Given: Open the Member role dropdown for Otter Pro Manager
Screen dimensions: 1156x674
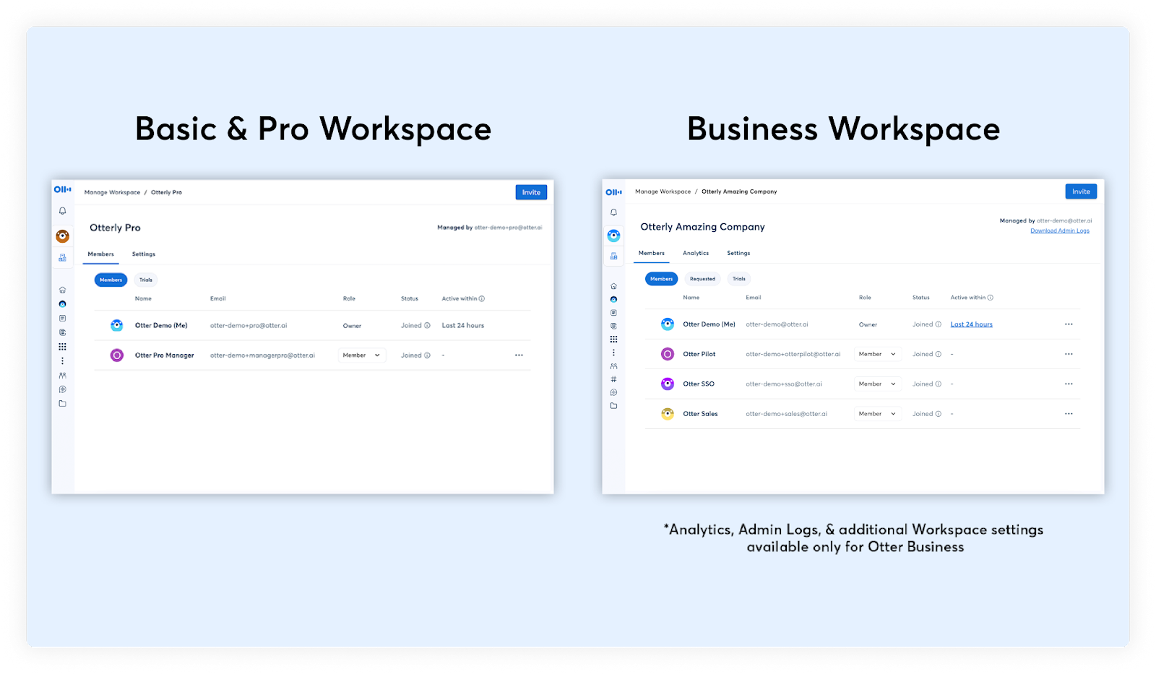Looking at the screenshot, I should click(x=362, y=355).
